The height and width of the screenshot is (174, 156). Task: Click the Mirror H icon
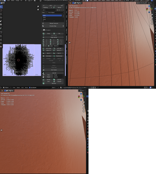(44, 50)
